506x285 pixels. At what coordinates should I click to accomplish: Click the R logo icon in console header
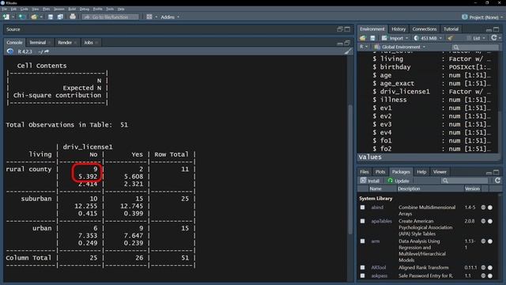pos(10,51)
